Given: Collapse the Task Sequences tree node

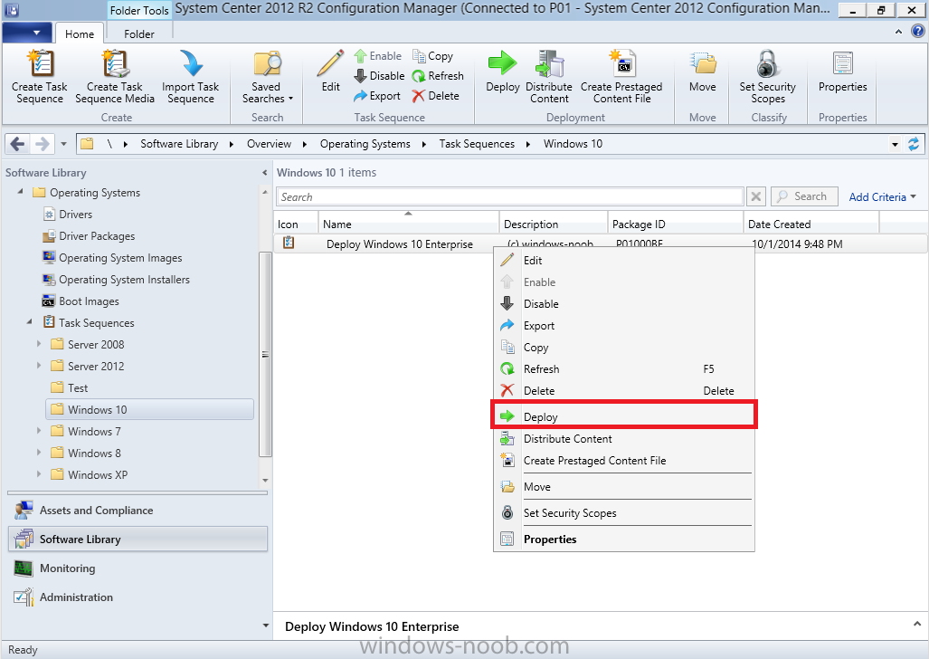Looking at the screenshot, I should pyautogui.click(x=30, y=321).
